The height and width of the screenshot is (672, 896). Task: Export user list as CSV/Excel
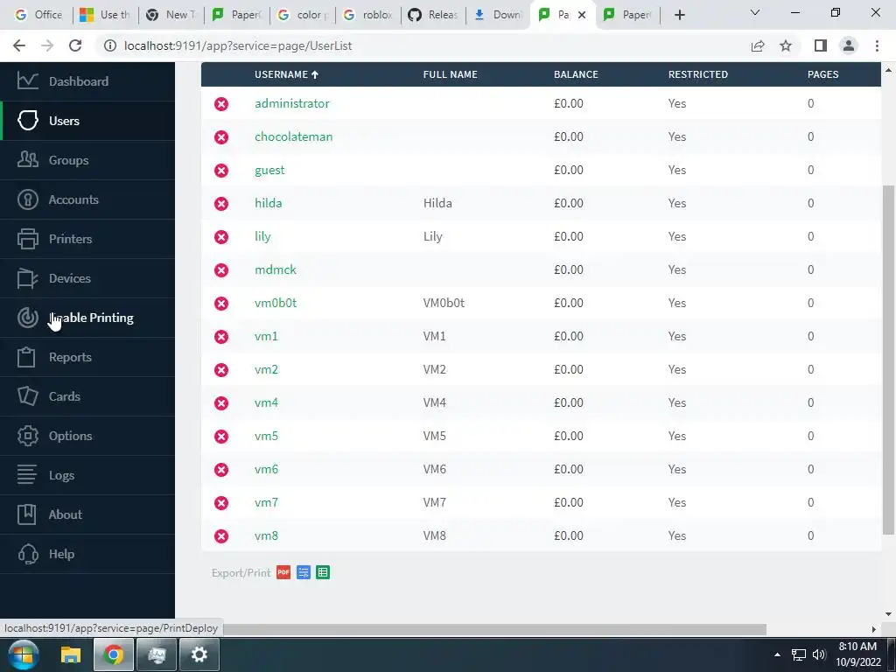[x=323, y=572]
